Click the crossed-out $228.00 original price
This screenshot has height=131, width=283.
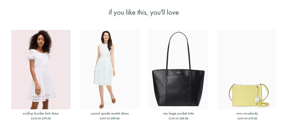click(x=36, y=118)
